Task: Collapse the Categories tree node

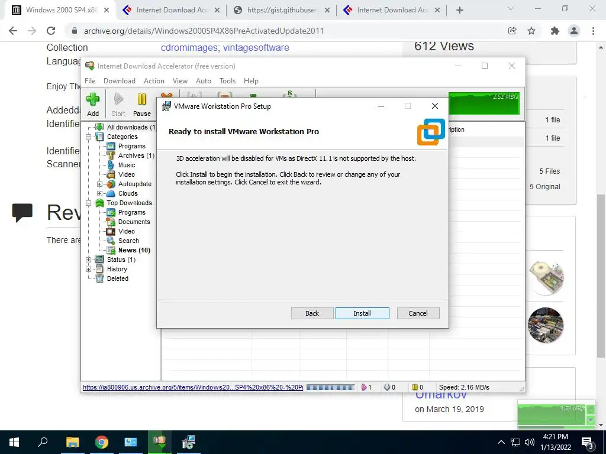Action: 89,137
